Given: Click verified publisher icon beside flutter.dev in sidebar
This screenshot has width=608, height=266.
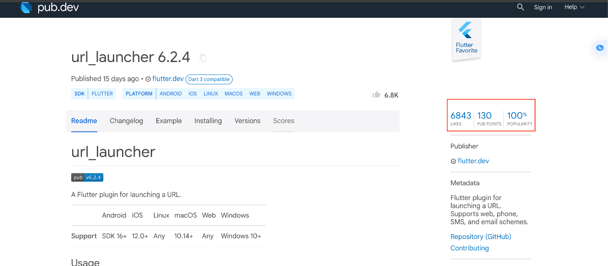Looking at the screenshot, I should pyautogui.click(x=453, y=161).
